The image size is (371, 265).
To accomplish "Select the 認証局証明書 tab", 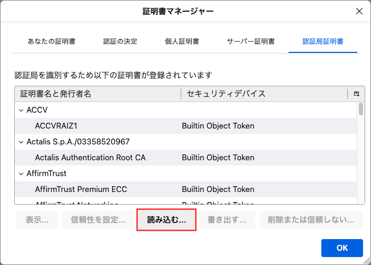I will (323, 41).
